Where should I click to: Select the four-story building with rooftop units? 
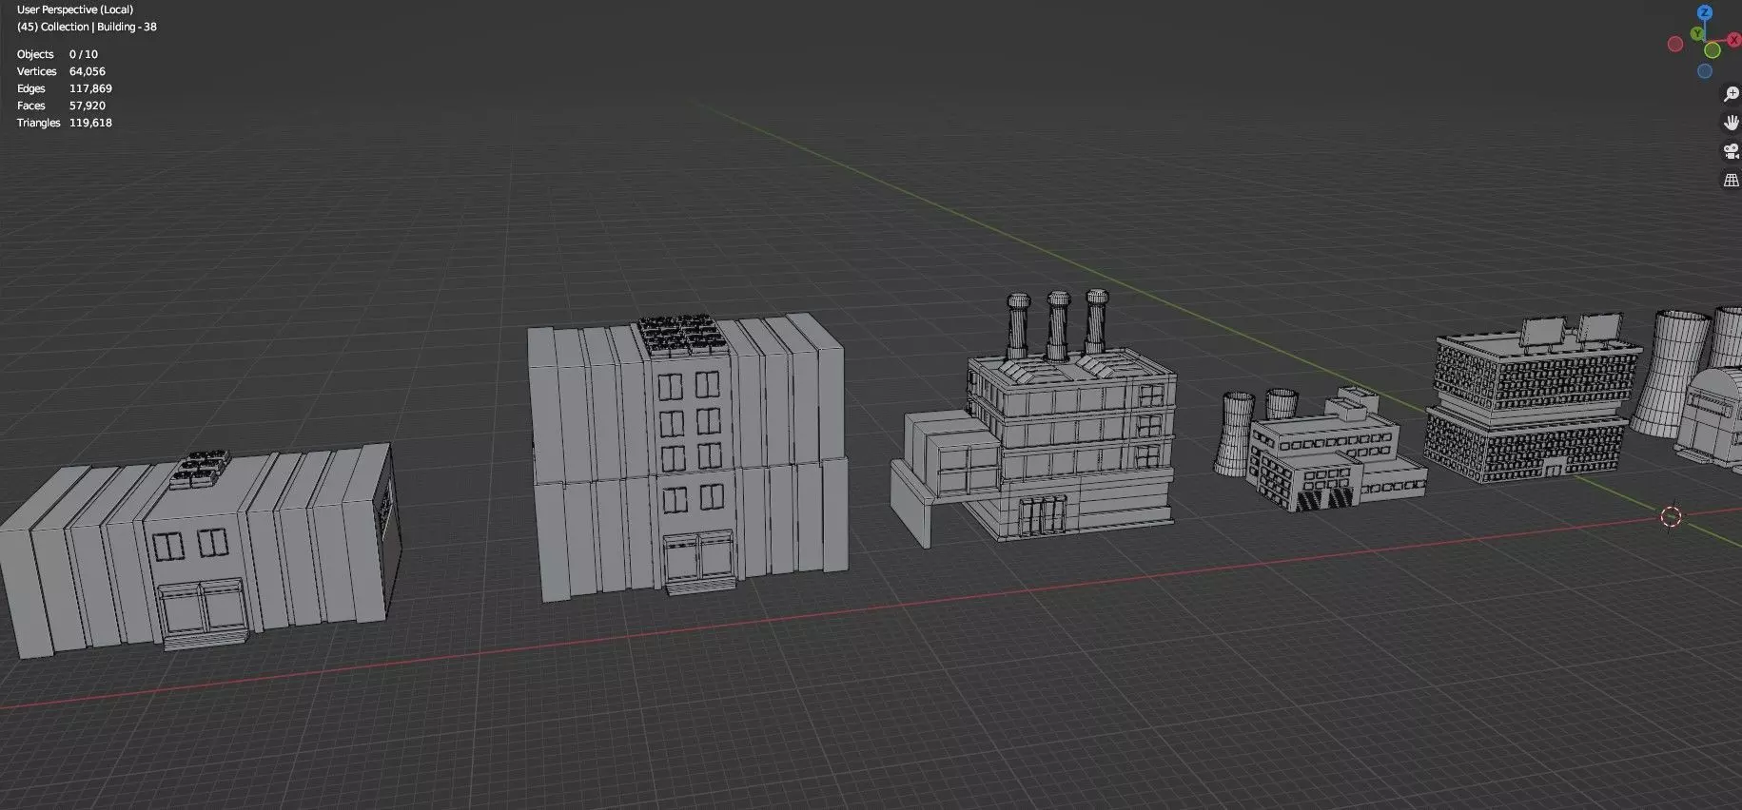coord(688,456)
